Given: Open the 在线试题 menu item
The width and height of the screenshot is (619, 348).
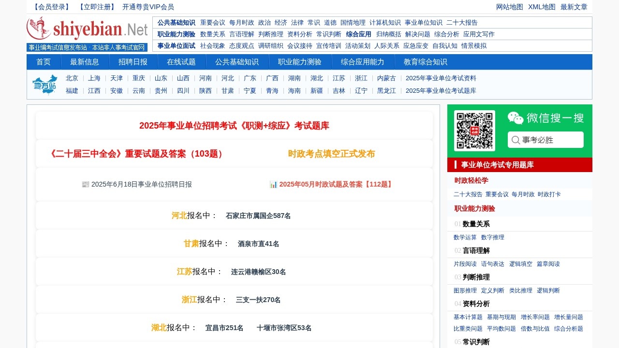Looking at the screenshot, I should click(x=182, y=61).
